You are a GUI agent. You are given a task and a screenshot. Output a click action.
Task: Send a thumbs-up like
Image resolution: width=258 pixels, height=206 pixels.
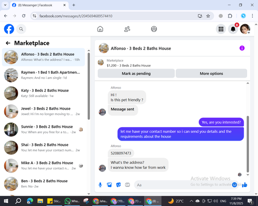point(245,185)
